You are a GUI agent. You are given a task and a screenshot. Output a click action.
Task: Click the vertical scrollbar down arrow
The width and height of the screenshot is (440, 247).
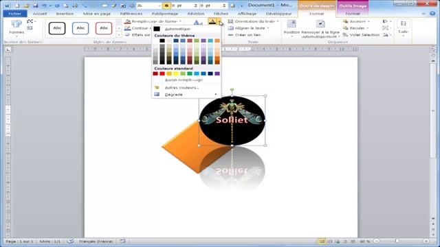click(x=433, y=218)
